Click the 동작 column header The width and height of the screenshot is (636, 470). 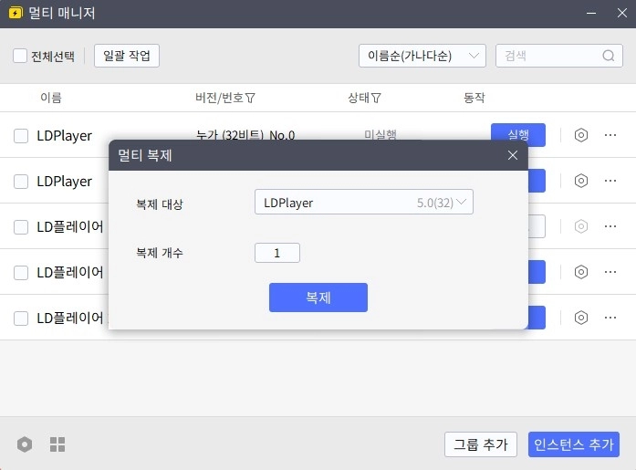coord(474,98)
